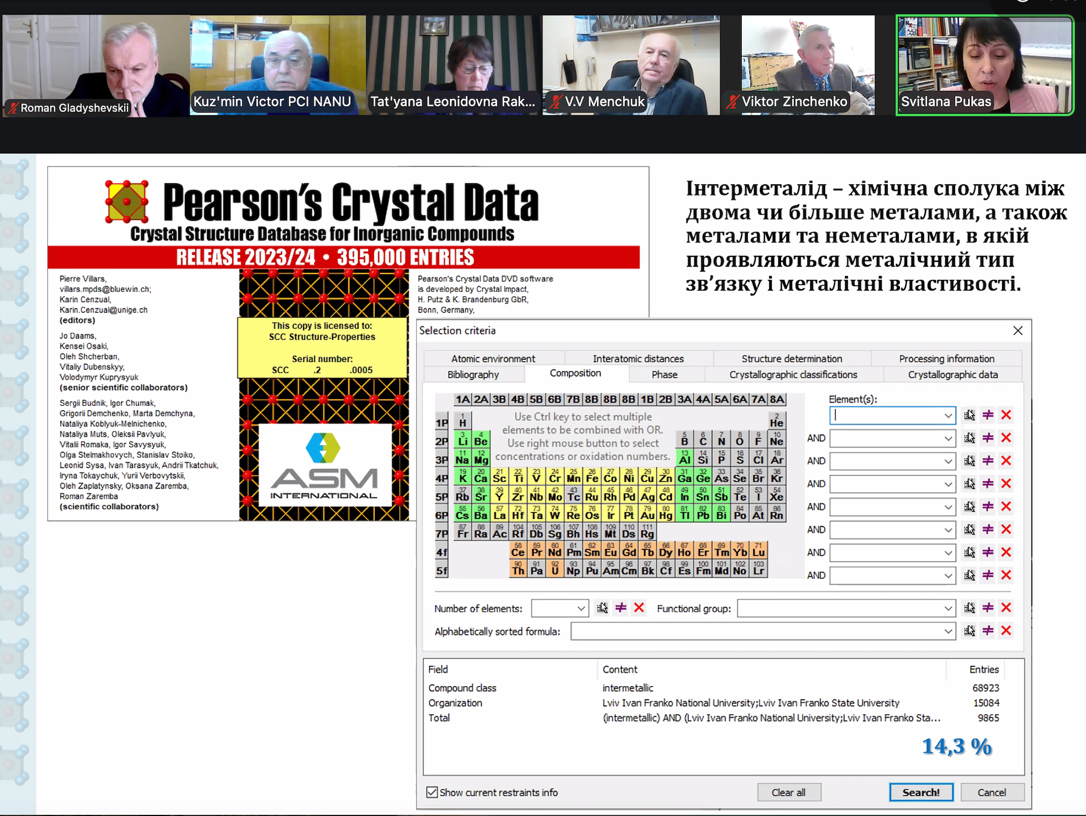Clear the Element(s) row with its red X
The image size is (1086, 816).
1006,415
